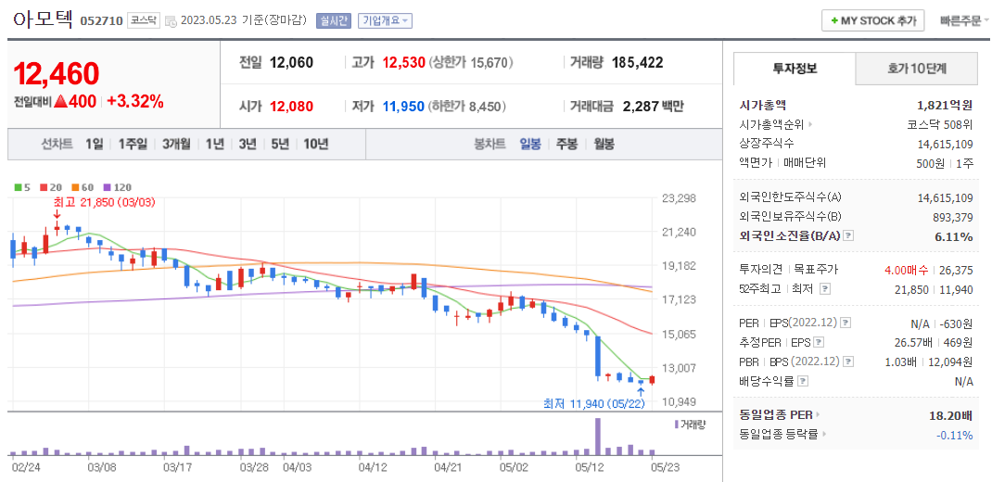Add to MY STOCK 추가
The height and width of the screenshot is (482, 992).
click(873, 20)
